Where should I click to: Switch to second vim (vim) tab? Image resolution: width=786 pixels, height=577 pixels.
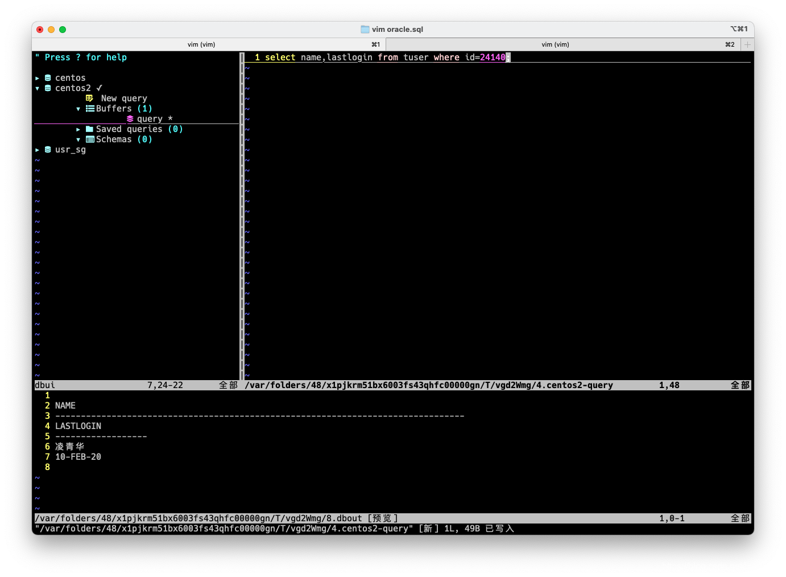point(563,44)
